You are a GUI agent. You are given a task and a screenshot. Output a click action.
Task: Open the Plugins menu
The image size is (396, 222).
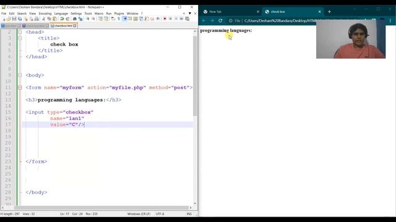[x=119, y=14]
